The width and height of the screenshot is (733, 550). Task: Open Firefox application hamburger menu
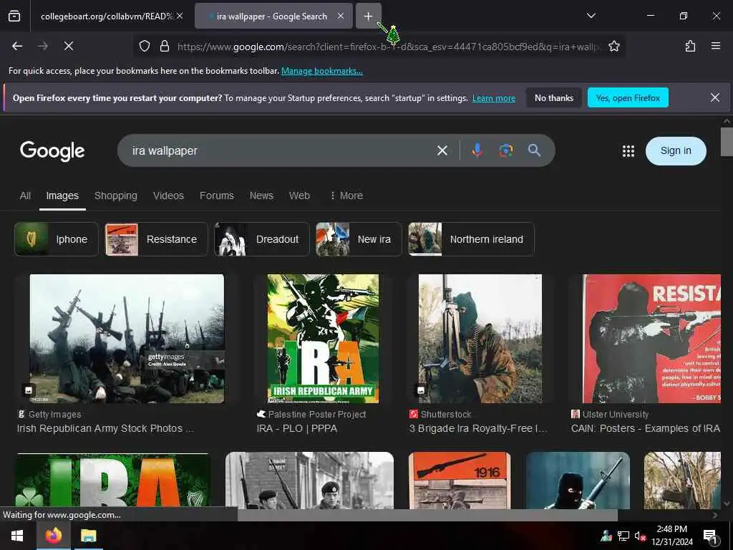(x=715, y=46)
